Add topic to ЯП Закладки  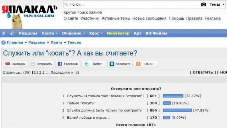point(16,64)
